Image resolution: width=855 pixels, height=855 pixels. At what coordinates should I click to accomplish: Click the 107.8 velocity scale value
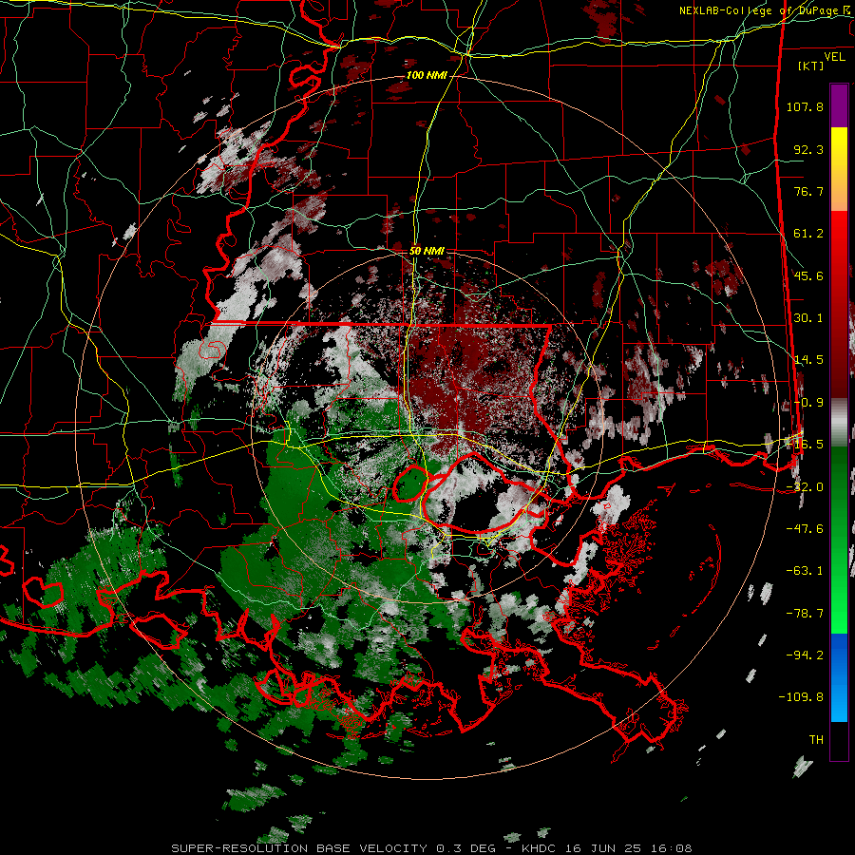(x=805, y=106)
